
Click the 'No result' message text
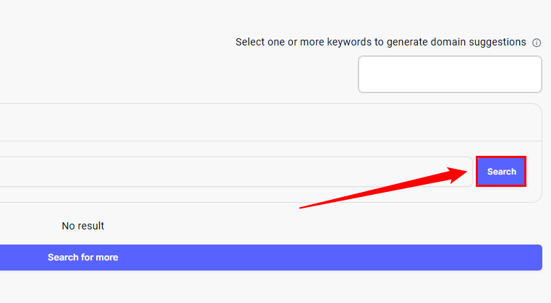(x=83, y=226)
